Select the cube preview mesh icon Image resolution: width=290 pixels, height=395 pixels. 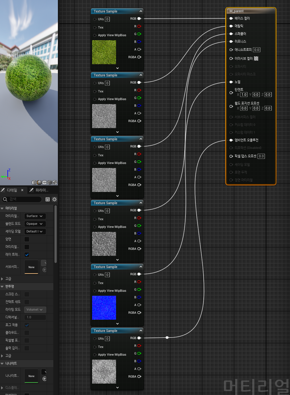click(x=50, y=183)
